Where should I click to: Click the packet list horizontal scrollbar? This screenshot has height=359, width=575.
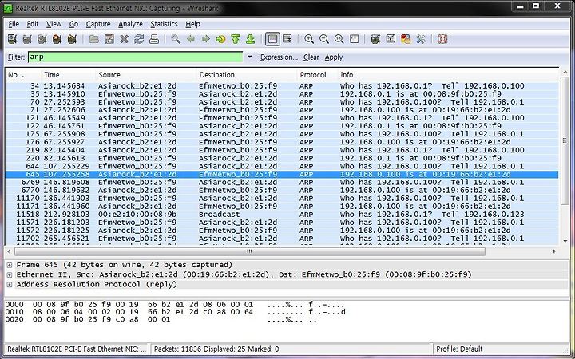(249, 251)
